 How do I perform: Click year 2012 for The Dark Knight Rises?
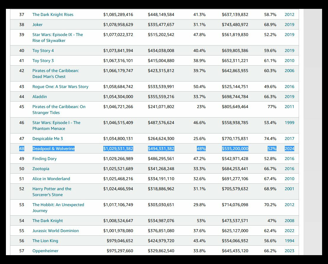(289, 14)
